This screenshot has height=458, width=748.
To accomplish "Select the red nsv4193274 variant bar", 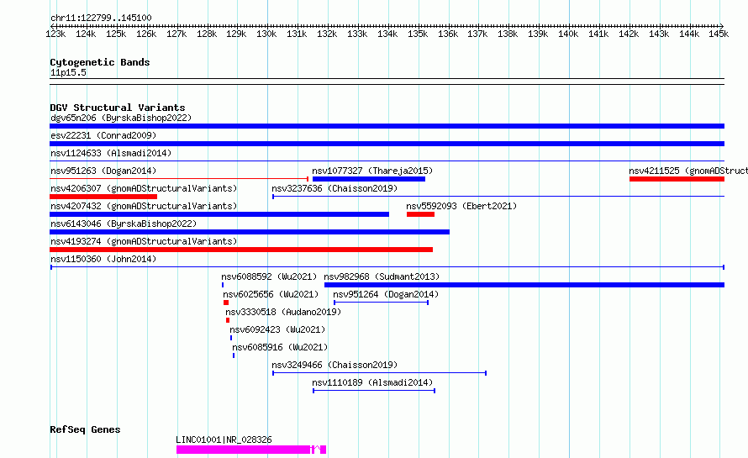I will click(x=241, y=250).
